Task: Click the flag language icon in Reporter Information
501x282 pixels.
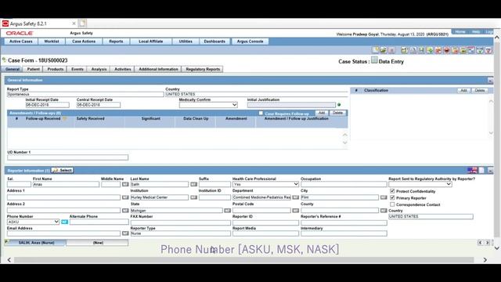Action: tap(472, 170)
